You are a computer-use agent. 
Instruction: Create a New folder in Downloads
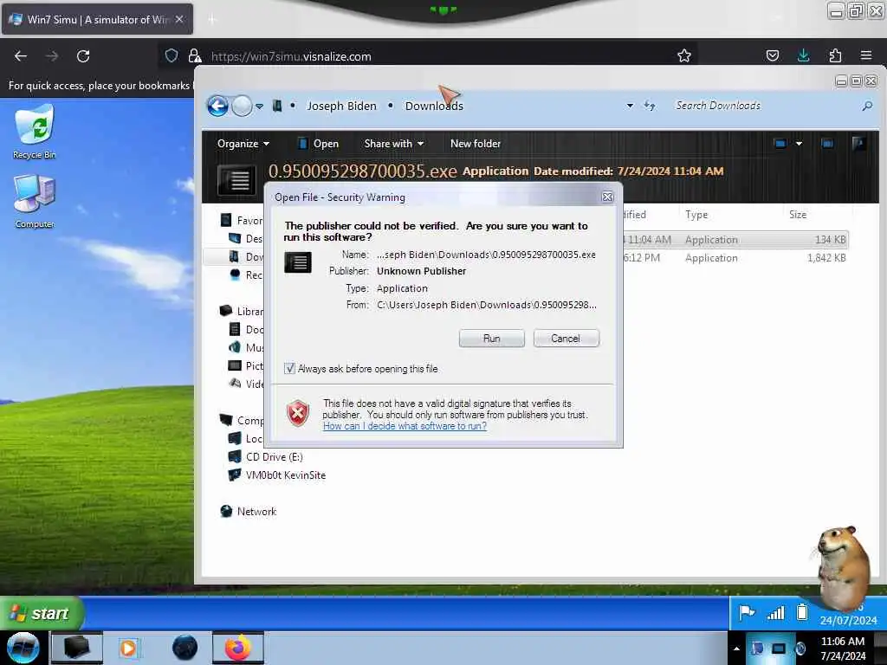(476, 144)
